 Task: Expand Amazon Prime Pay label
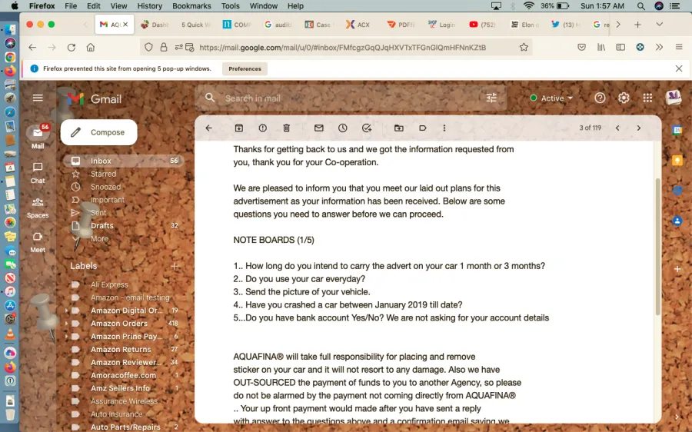point(67,336)
